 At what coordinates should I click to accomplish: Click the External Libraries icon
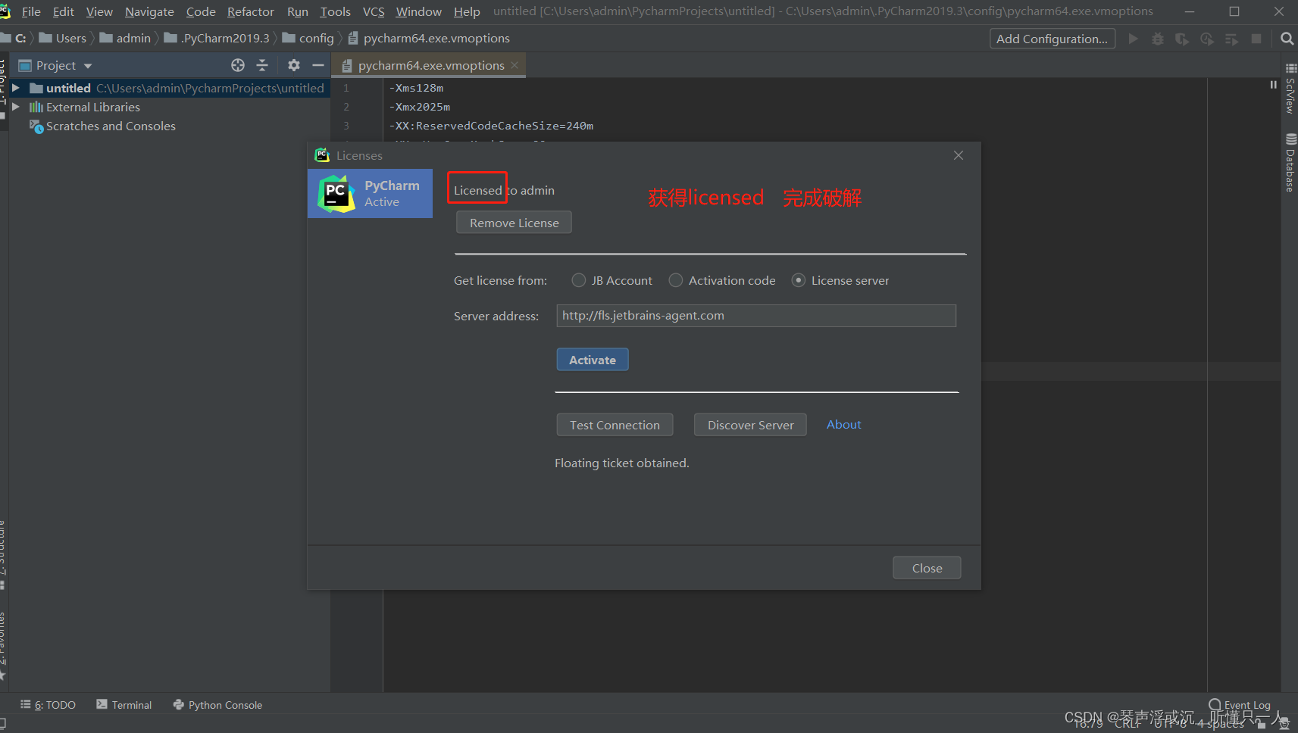[36, 107]
